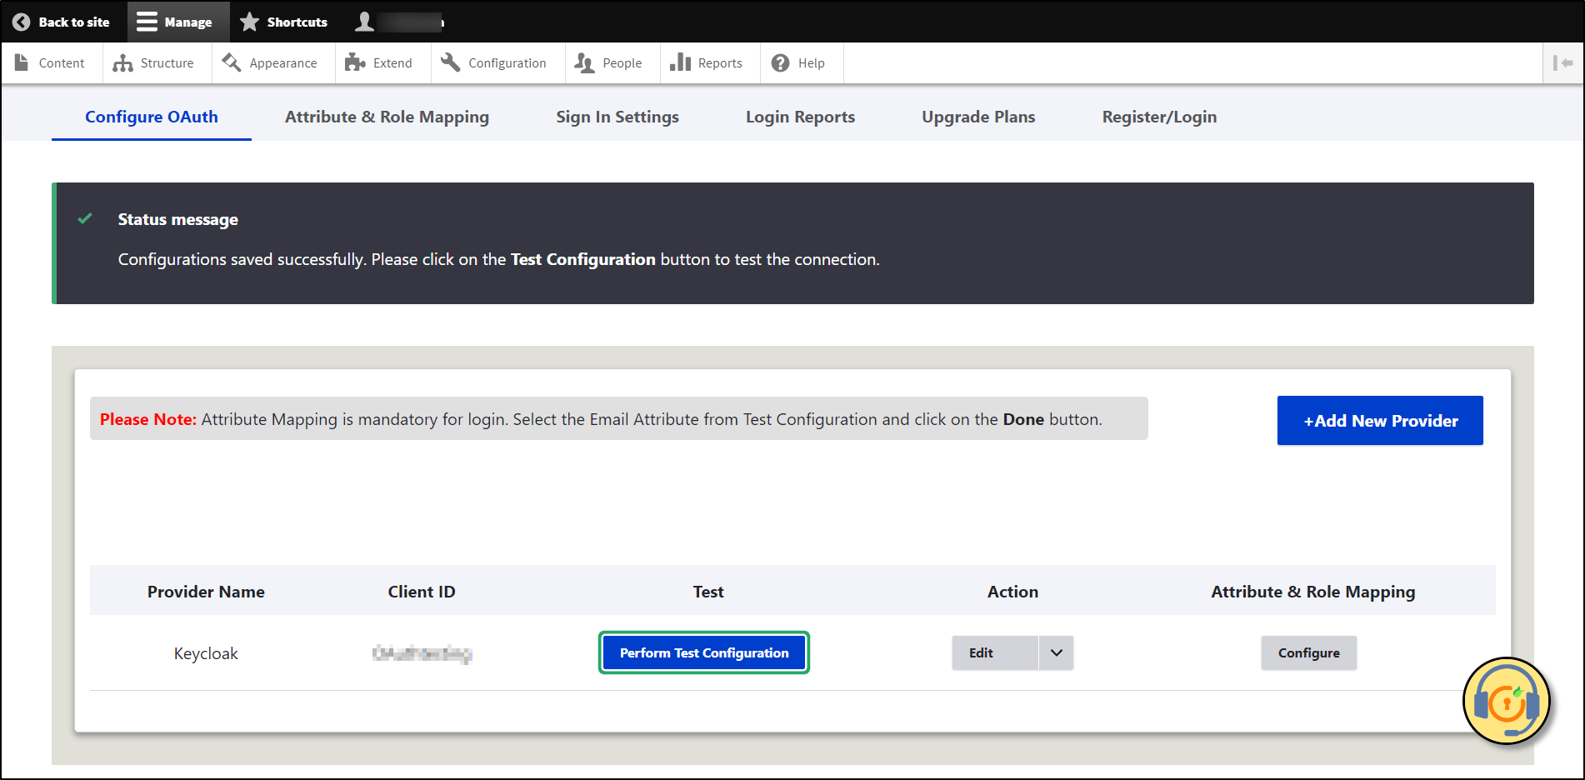Open the Configuration wrench icon
1585x780 pixels.
(449, 62)
